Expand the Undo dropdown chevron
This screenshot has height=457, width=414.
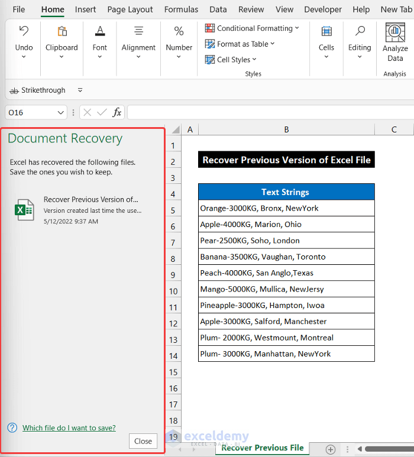coord(24,57)
